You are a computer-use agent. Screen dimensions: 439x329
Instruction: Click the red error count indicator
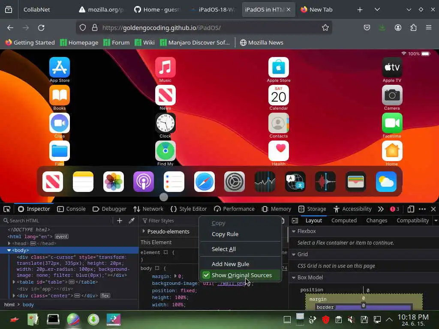pyautogui.click(x=394, y=209)
